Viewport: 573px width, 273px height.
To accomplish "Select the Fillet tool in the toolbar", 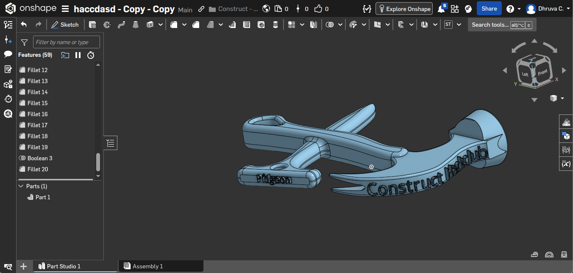I will pos(173,25).
